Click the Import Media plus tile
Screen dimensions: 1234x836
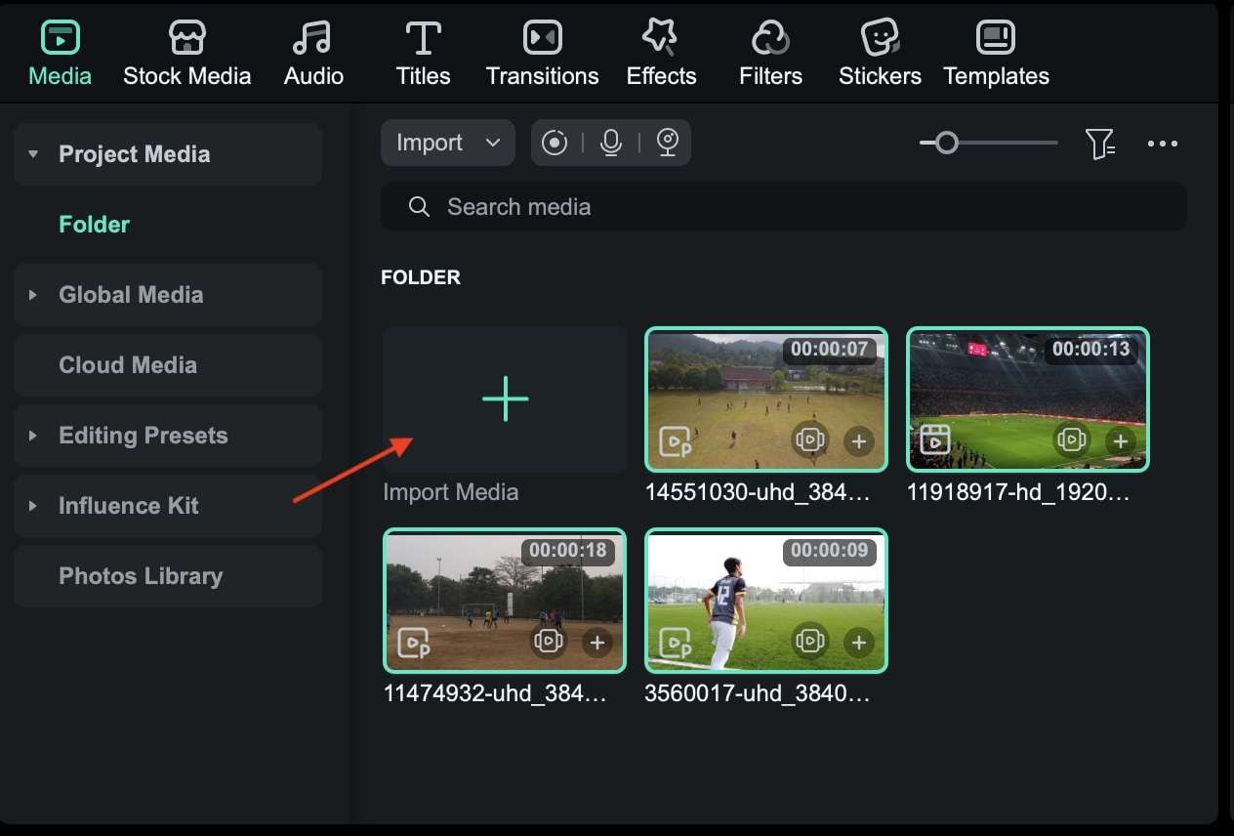pos(505,399)
